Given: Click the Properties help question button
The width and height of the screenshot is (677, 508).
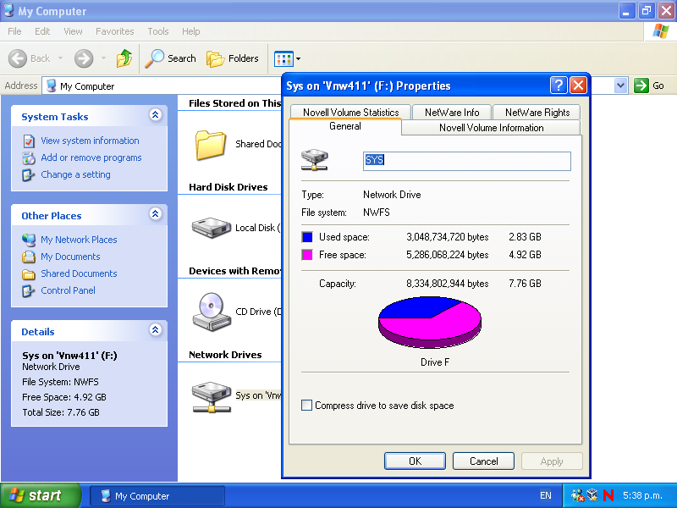Looking at the screenshot, I should (559, 86).
